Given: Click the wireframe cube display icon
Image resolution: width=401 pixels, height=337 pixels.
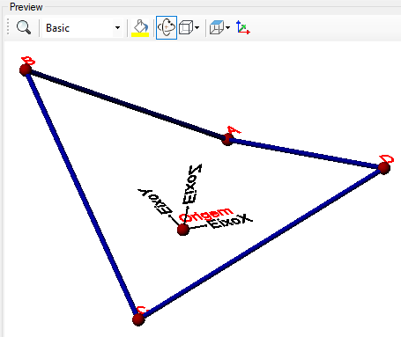Looking at the screenshot, I should 186,27.
